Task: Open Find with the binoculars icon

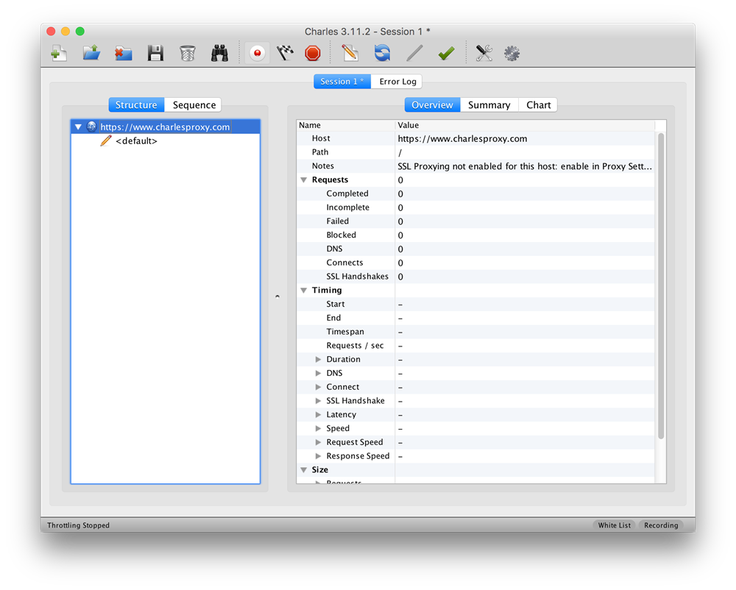Action: pos(219,53)
